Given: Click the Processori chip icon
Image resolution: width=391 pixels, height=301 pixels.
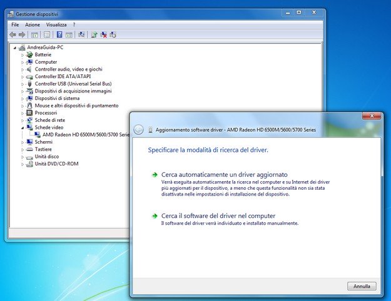Looking at the screenshot, I should click(x=29, y=113).
